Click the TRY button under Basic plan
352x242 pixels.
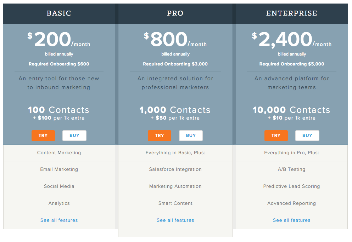click(43, 136)
